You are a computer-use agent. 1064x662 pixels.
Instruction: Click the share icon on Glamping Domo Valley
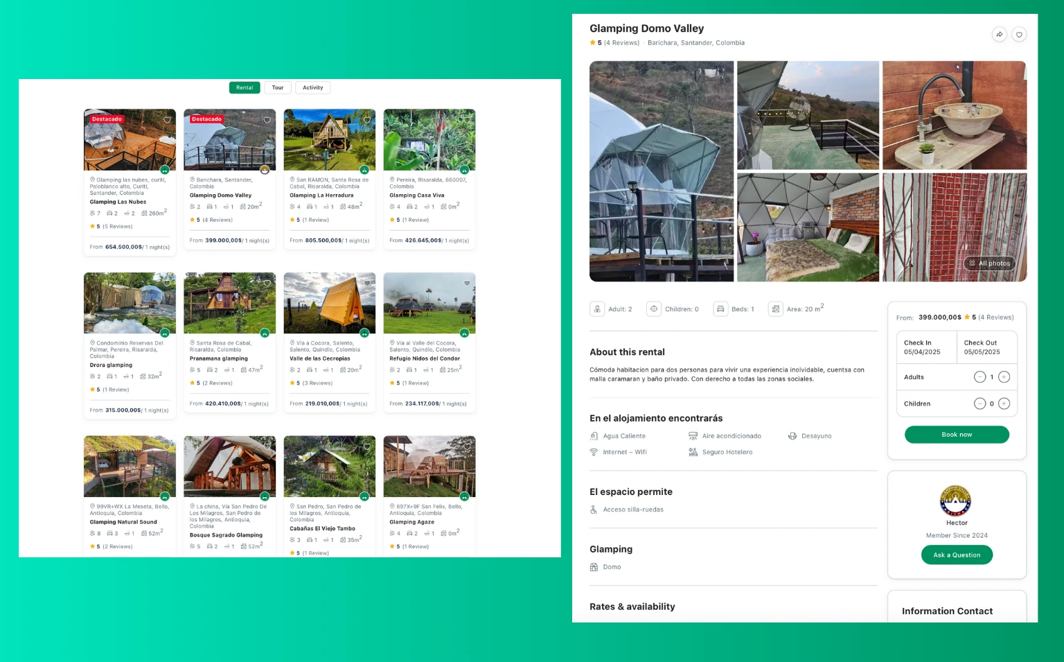click(999, 35)
